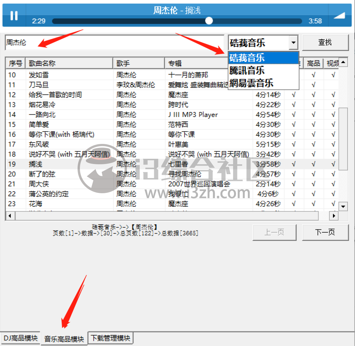Viewport: 355px width, 346px height.
Task: Click album 寻找周杰伦
Action: click(185, 174)
